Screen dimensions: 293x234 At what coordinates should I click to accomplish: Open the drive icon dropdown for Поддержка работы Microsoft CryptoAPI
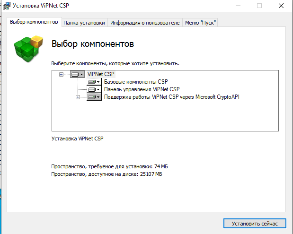pos(94,97)
